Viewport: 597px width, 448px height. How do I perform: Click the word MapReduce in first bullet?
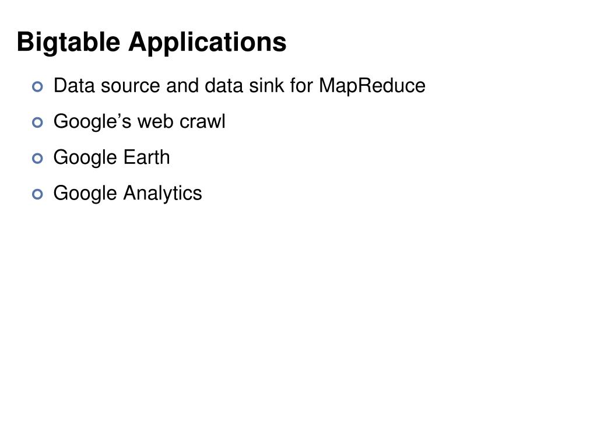372,86
